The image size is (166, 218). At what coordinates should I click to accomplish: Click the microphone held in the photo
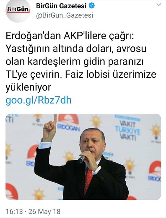[82, 159]
